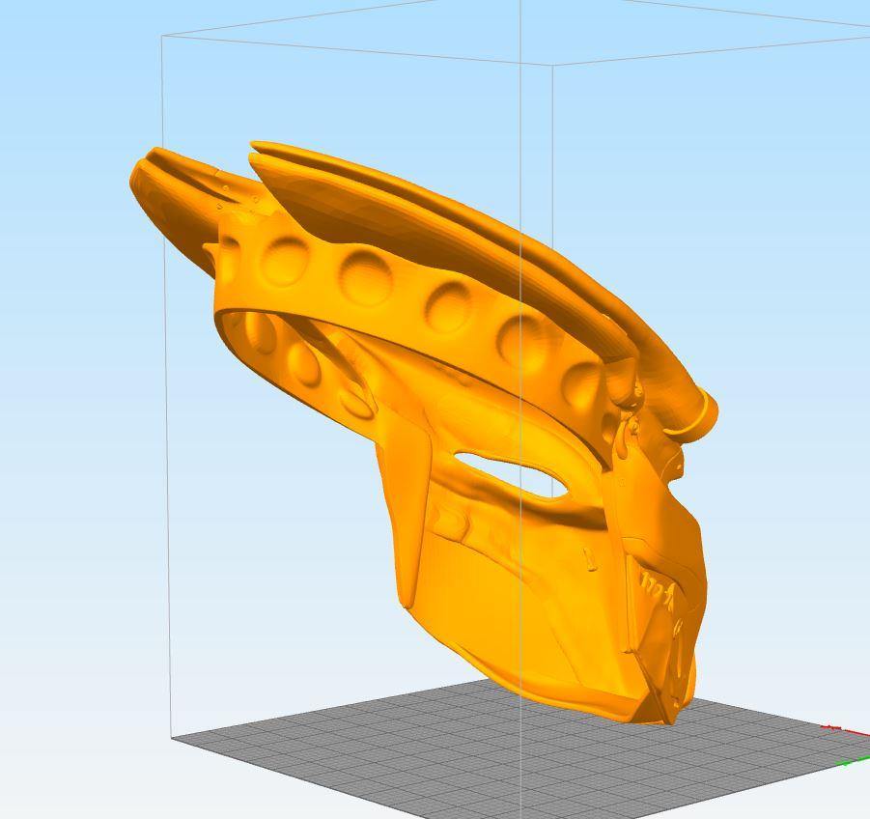Image resolution: width=870 pixels, height=819 pixels.
Task: Select the leftmost dimple on the headband
Action: (282, 259)
